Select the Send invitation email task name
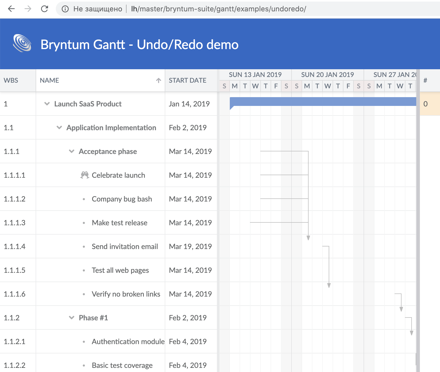The height and width of the screenshot is (372, 440). (125, 246)
